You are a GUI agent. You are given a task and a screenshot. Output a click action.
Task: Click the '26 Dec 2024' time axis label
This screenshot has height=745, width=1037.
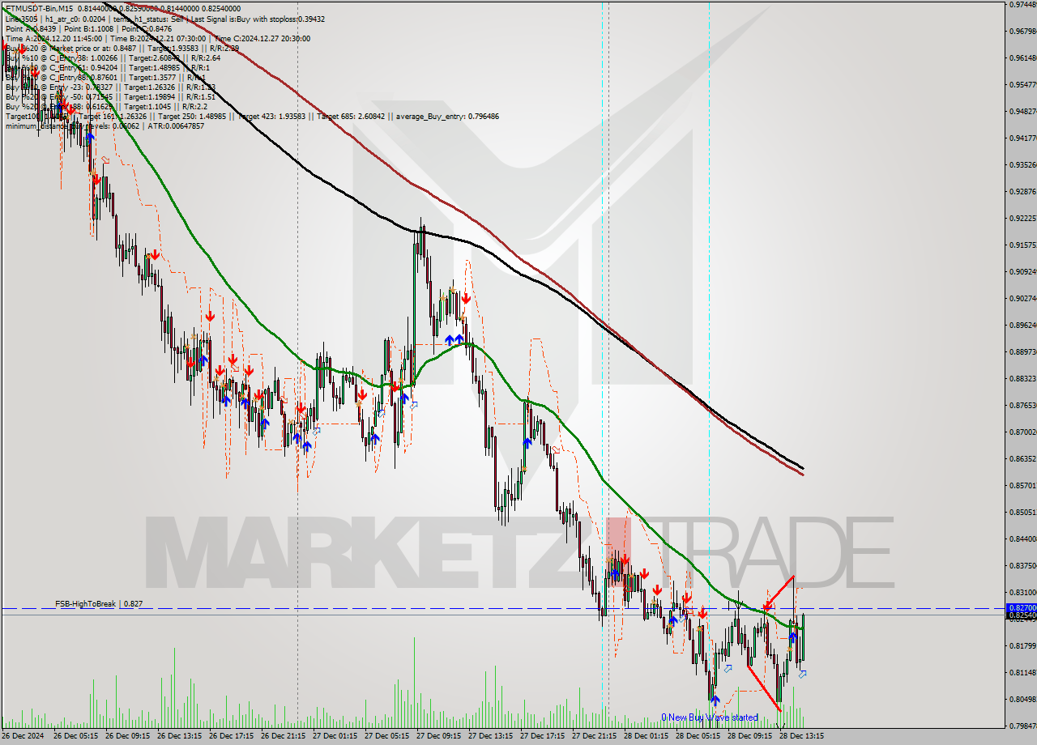pos(23,736)
